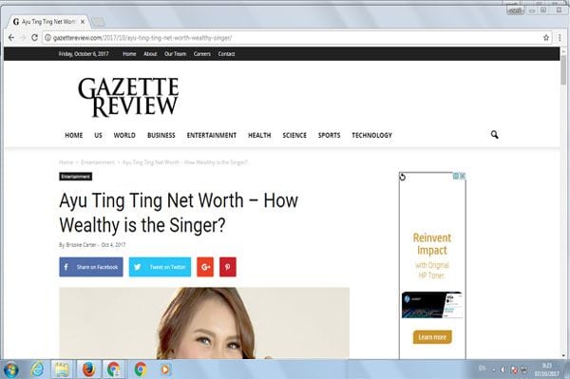Click the black Entertainment category tag
Screen dimensions: 570x379
coord(76,177)
